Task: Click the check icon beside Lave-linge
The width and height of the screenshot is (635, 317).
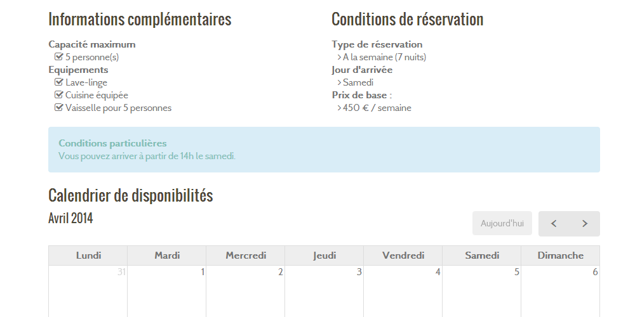Action: (58, 82)
